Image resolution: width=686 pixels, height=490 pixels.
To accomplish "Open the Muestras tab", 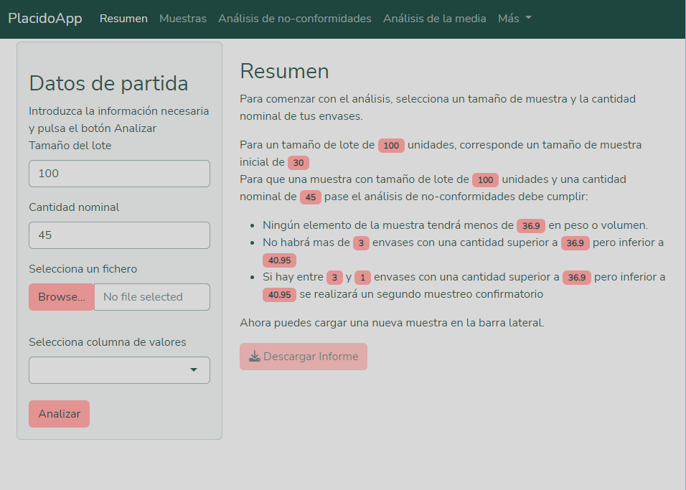I will tap(183, 19).
